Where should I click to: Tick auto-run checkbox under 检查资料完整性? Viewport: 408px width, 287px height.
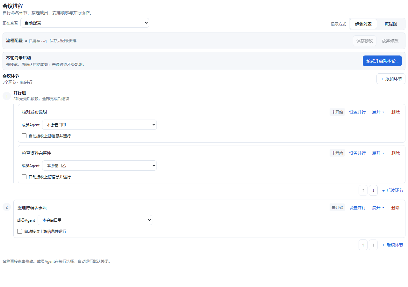point(24,177)
